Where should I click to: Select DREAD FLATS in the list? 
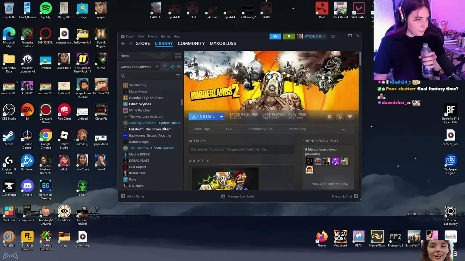(139, 161)
